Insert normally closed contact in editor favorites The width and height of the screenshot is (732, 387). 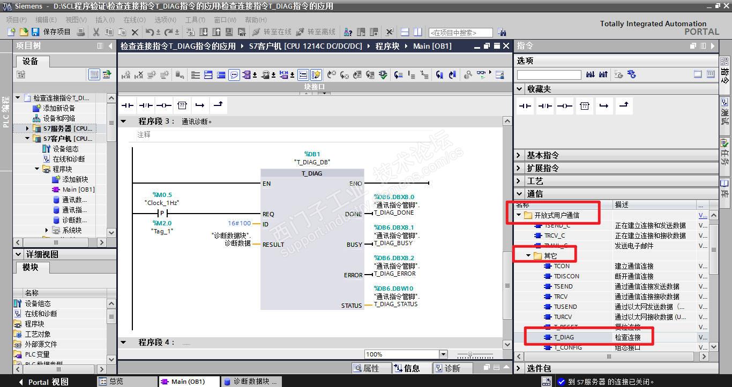click(146, 105)
